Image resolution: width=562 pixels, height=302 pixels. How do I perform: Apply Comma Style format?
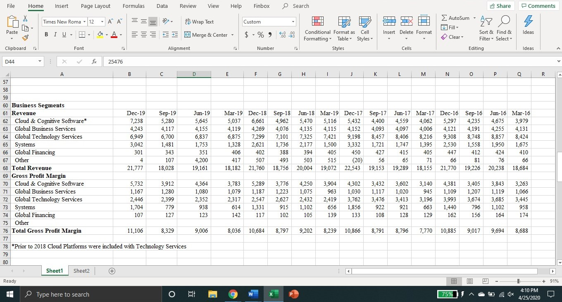click(x=270, y=35)
